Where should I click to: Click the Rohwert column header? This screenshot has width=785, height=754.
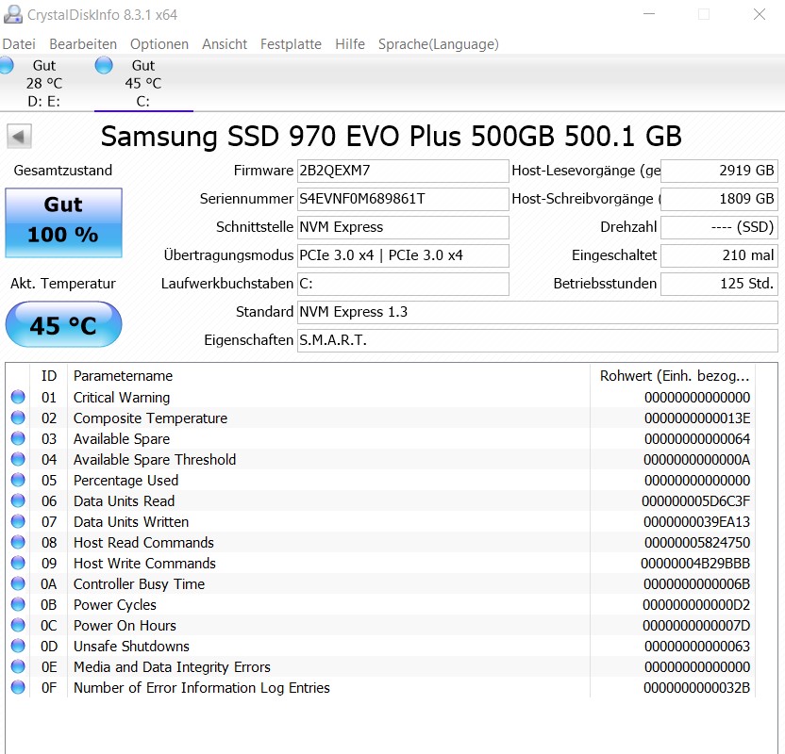click(x=673, y=376)
